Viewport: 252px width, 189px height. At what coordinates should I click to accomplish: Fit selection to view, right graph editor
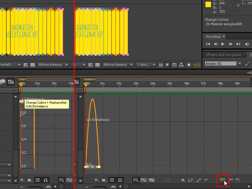click(144, 180)
